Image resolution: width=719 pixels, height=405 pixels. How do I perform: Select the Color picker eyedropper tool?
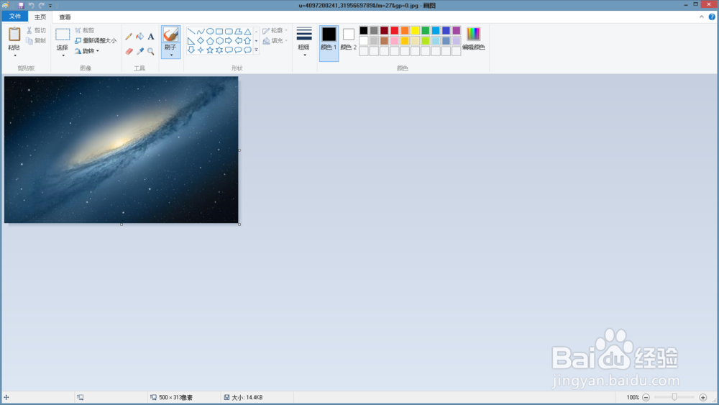point(140,51)
